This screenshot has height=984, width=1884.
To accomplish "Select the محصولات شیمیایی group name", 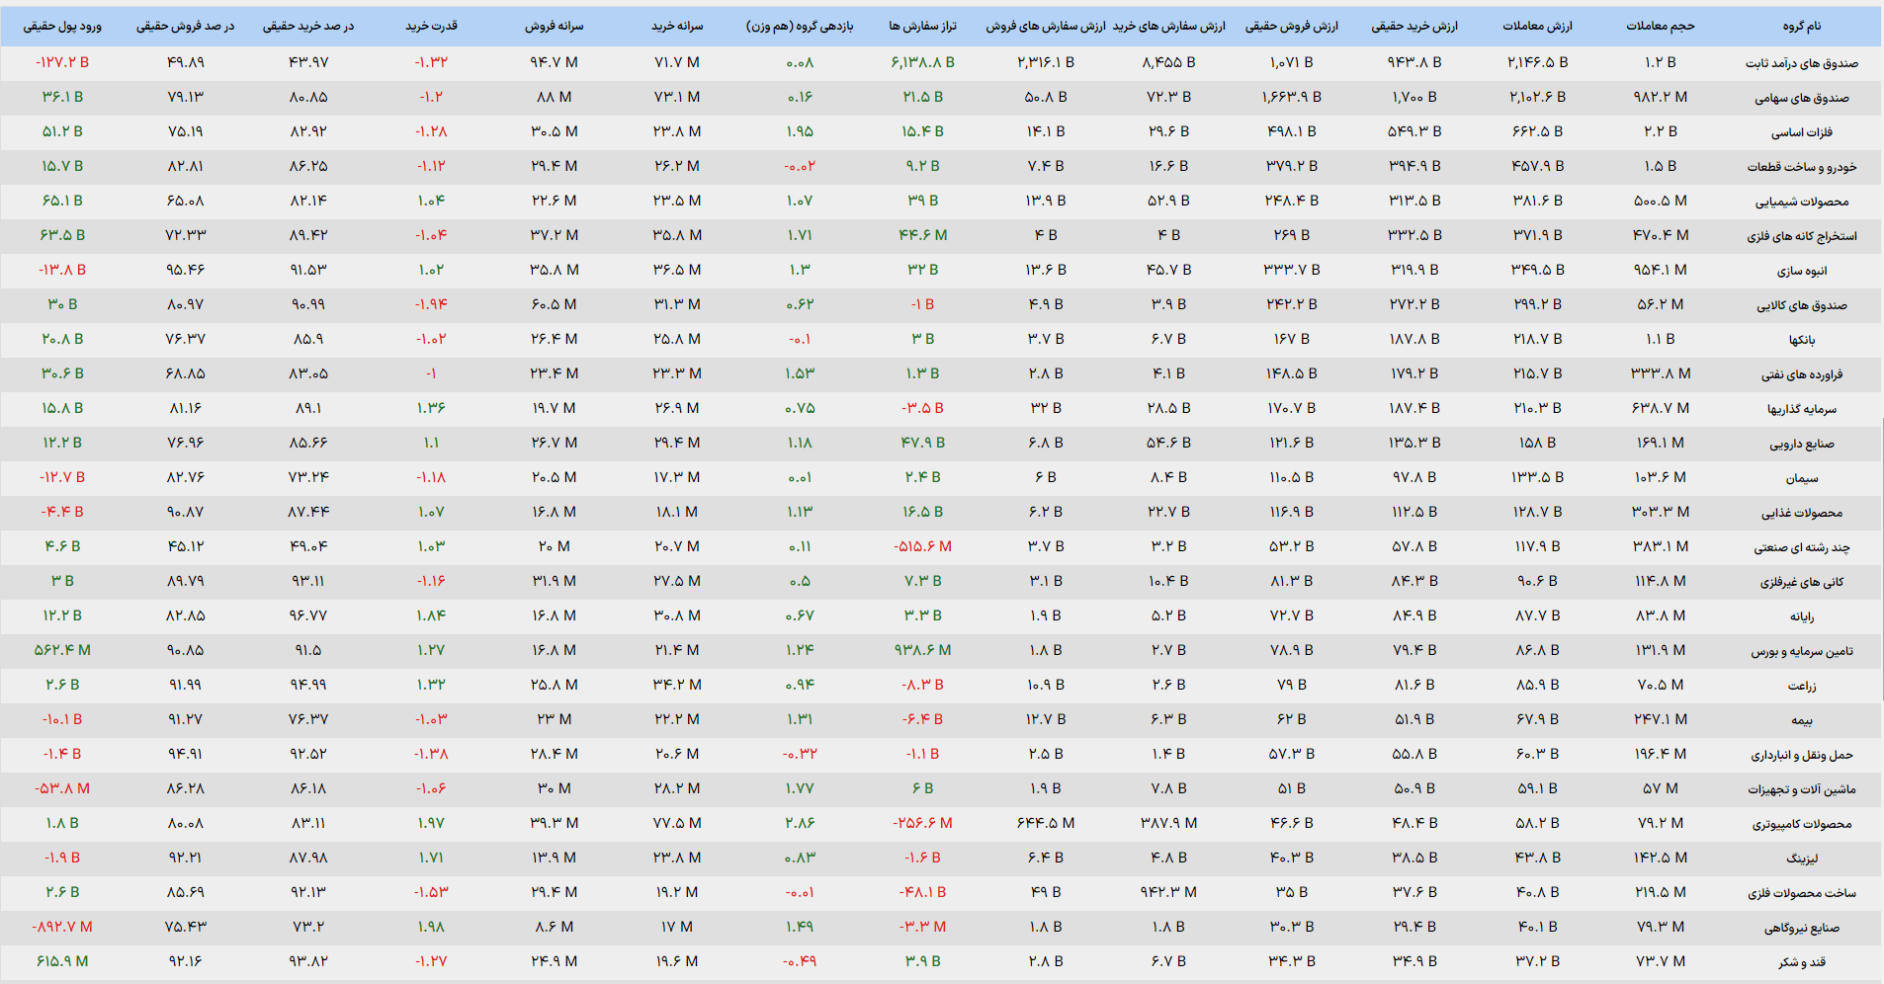I will tap(1801, 202).
